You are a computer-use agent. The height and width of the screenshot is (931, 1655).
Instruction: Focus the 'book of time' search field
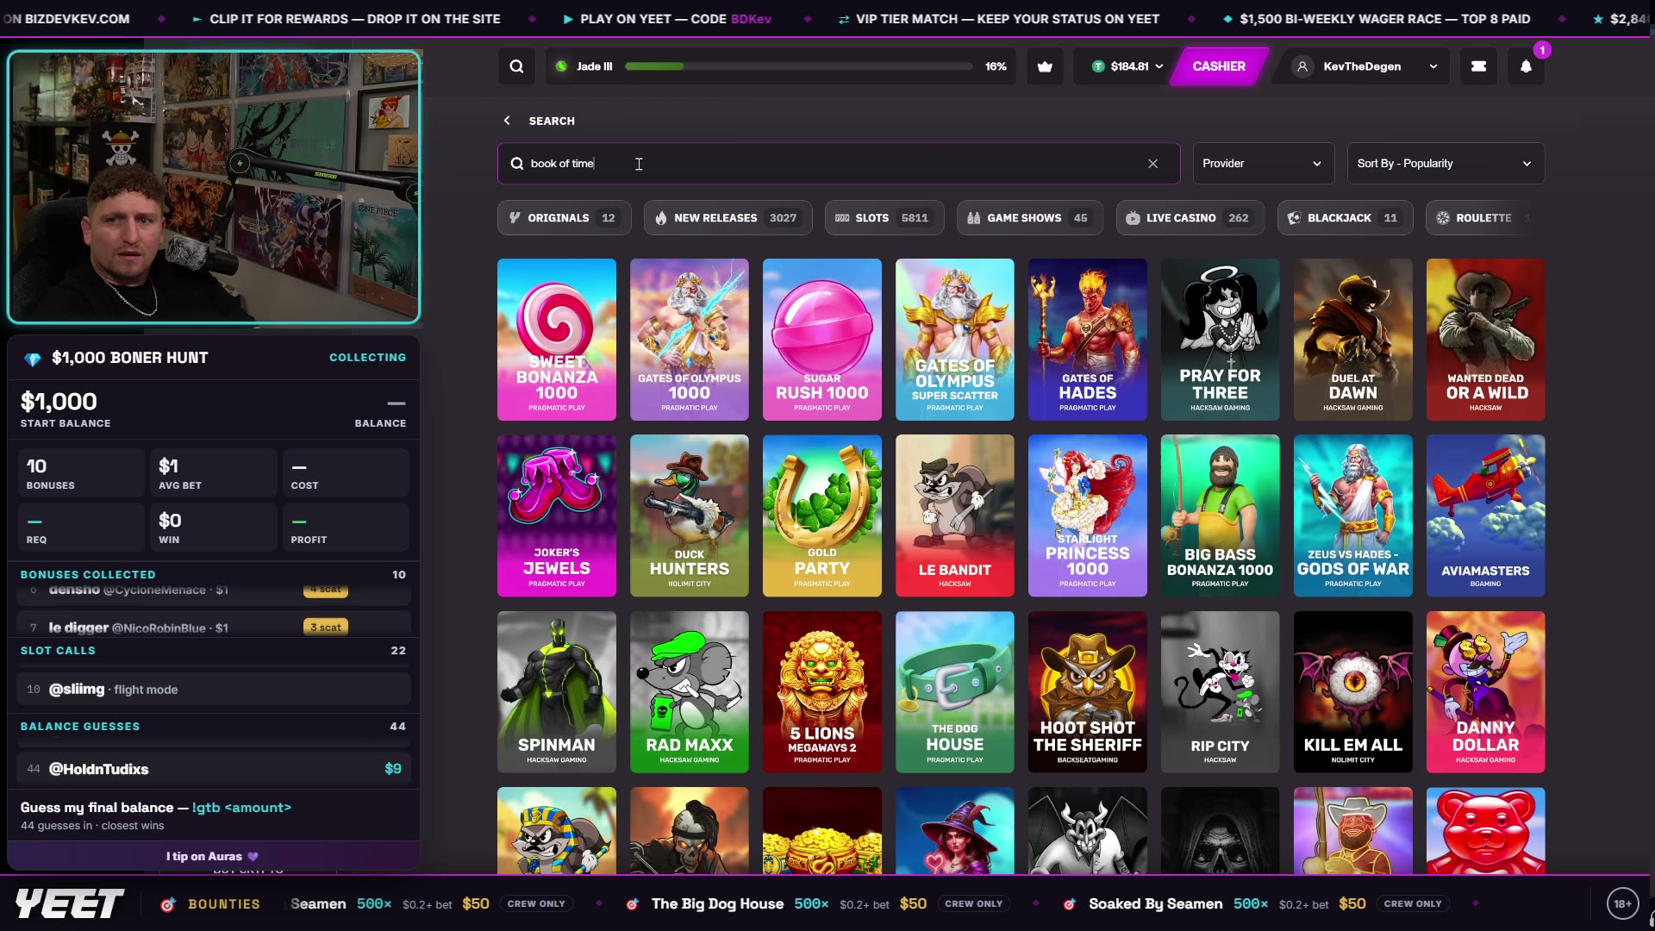(x=838, y=164)
